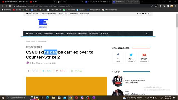
Task: Click the Facebook fans counter card
Action: 118,57
